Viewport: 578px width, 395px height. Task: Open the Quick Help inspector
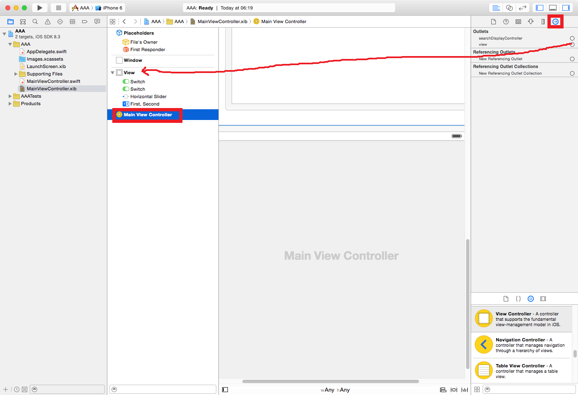point(506,21)
